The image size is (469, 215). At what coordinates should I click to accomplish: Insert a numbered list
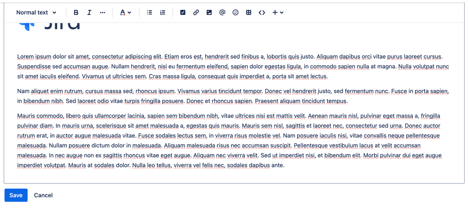[x=162, y=13]
